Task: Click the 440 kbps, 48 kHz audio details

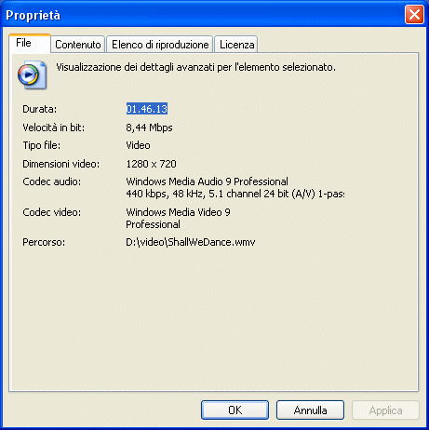Action: 235,194
